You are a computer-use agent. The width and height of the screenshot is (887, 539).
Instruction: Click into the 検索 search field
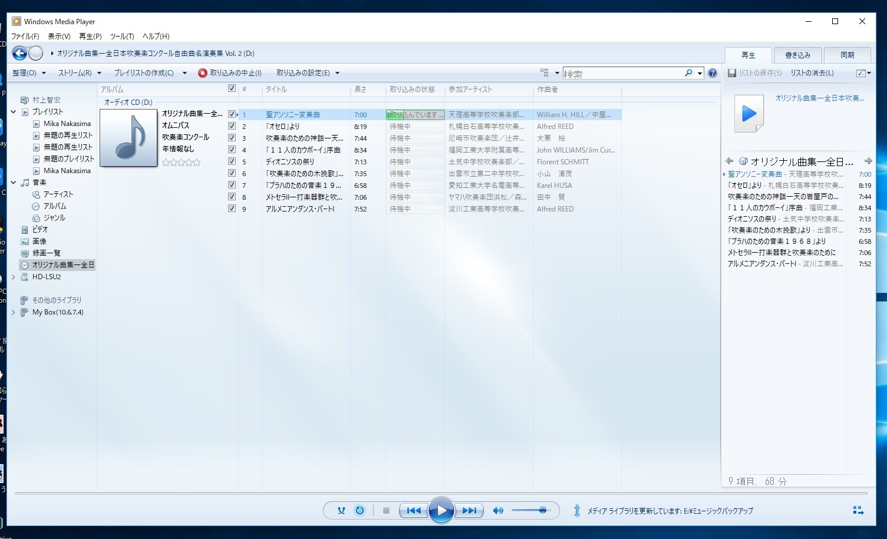tap(622, 74)
